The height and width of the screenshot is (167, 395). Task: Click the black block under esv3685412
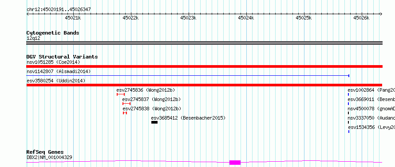154,122
